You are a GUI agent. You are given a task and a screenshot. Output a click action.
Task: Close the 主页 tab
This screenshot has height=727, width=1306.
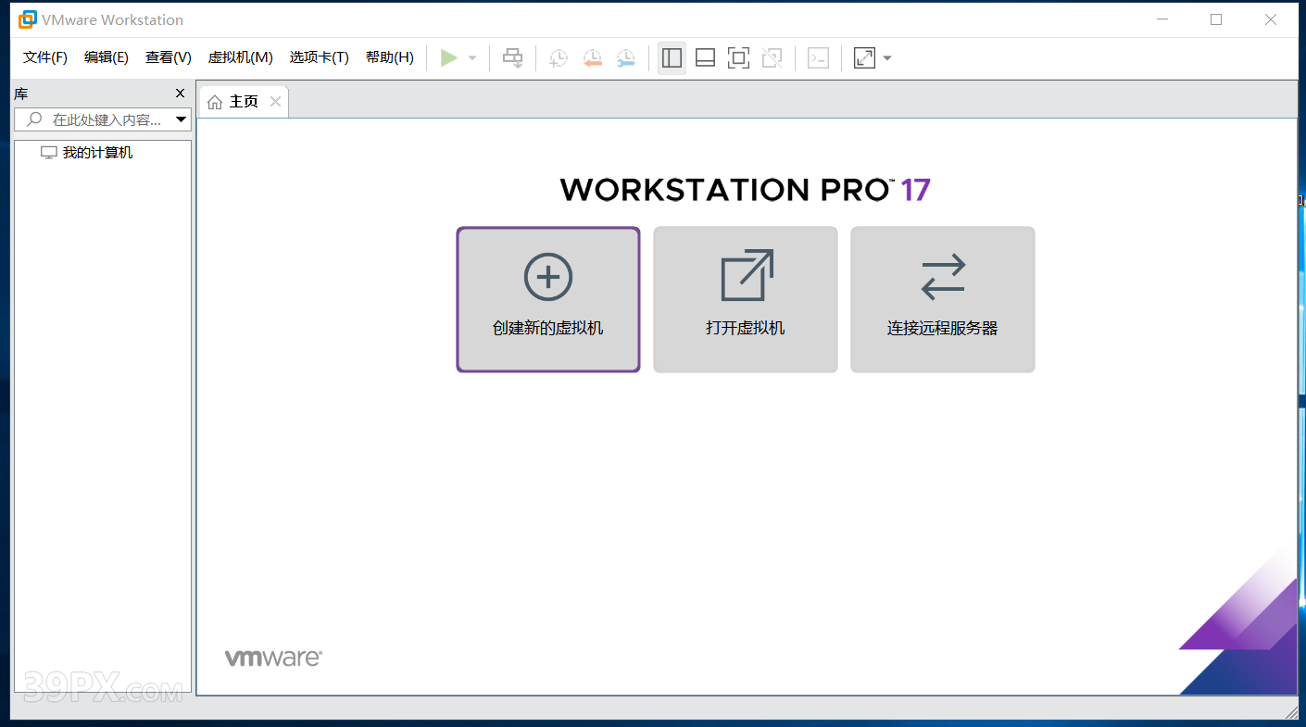[x=275, y=102]
